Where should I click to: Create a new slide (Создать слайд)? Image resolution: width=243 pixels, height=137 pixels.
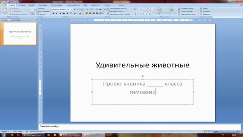(x=32, y=11)
